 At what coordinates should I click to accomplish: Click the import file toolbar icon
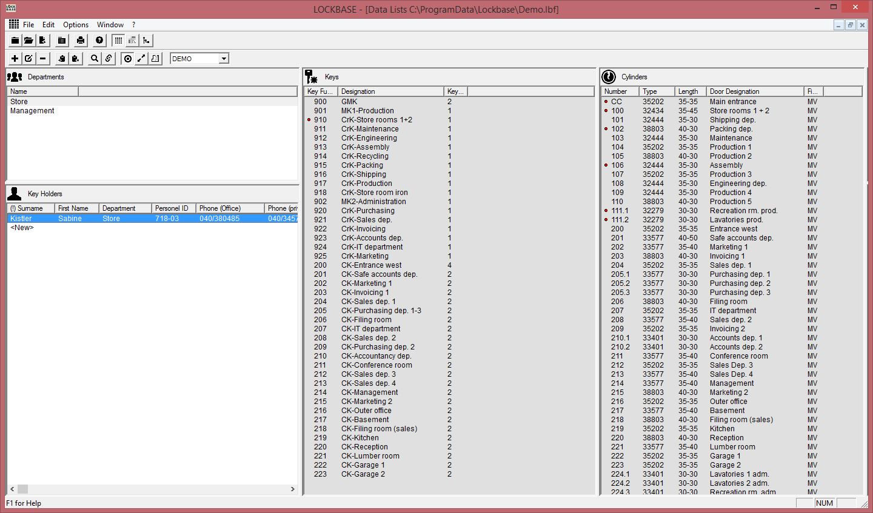42,41
